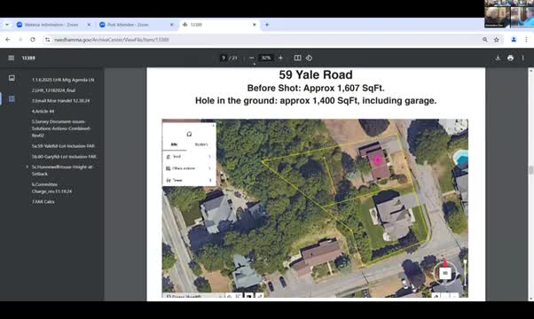Image resolution: width=534 pixels, height=319 pixels.
Task: Click the pink marker on the house
Action: [377, 161]
